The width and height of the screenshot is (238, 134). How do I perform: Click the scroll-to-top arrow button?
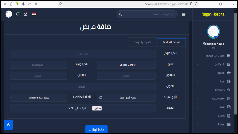(8, 125)
